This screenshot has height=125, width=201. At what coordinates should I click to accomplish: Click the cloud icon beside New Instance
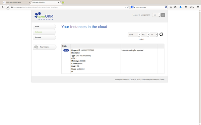pyautogui.click(x=36, y=47)
